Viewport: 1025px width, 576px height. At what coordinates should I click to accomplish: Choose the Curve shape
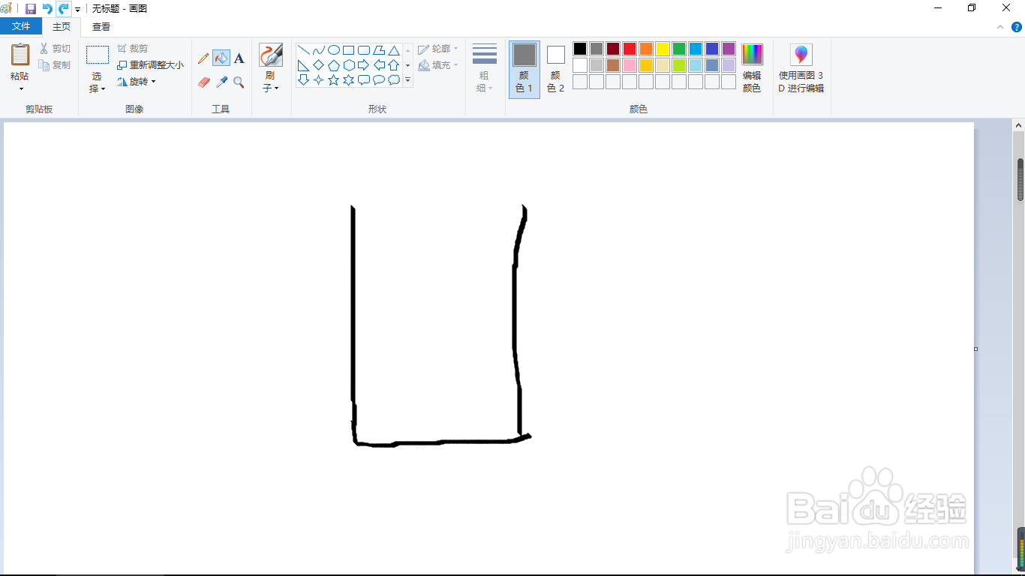point(319,50)
